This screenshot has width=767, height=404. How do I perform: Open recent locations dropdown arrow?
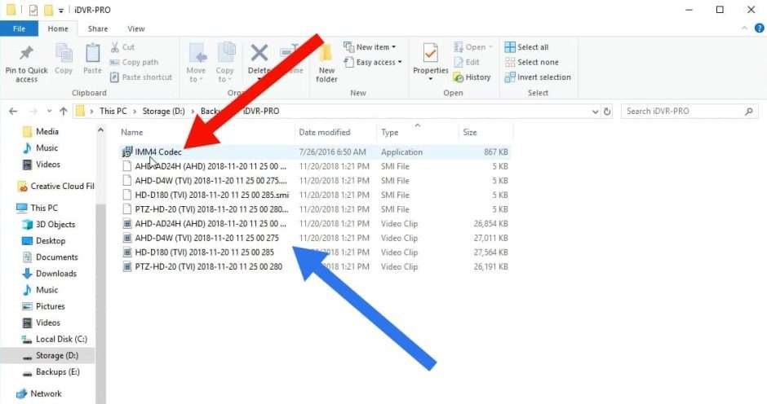(49, 112)
